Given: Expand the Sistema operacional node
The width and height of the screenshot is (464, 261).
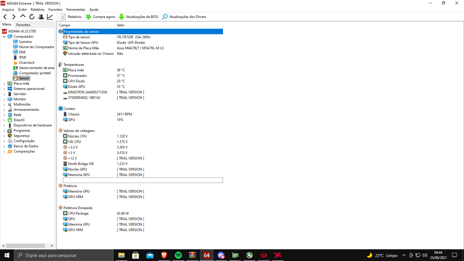Looking at the screenshot, I should point(4,89).
